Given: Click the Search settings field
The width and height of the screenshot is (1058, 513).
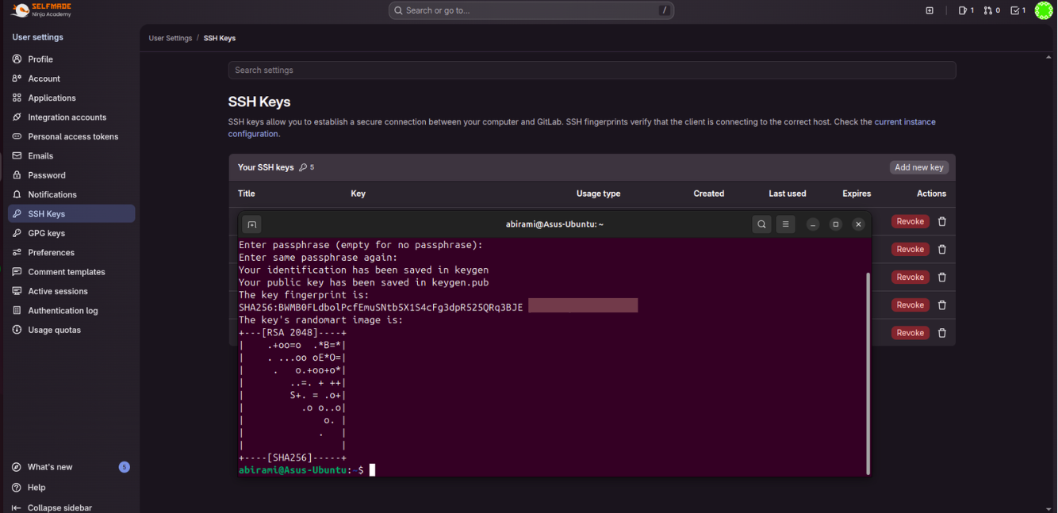Looking at the screenshot, I should tap(592, 71).
